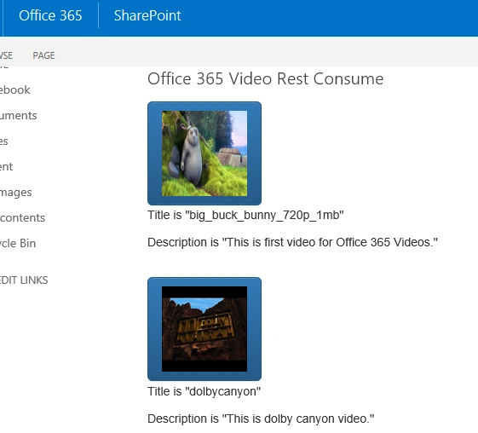Open the big buck bunny video thumbnail
This screenshot has height=433, width=478.
(204, 153)
